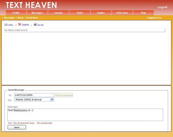173x137 pixels.
Task: Open the Games tab
Action: 101,13
